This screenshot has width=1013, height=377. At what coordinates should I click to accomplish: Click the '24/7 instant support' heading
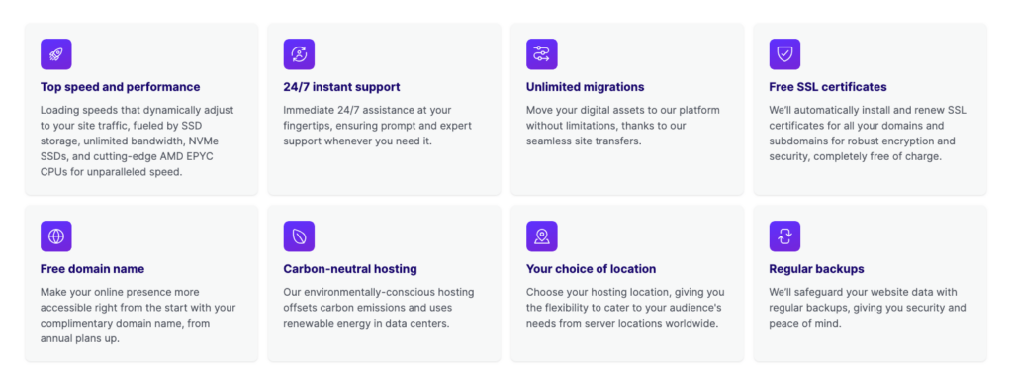pos(341,87)
